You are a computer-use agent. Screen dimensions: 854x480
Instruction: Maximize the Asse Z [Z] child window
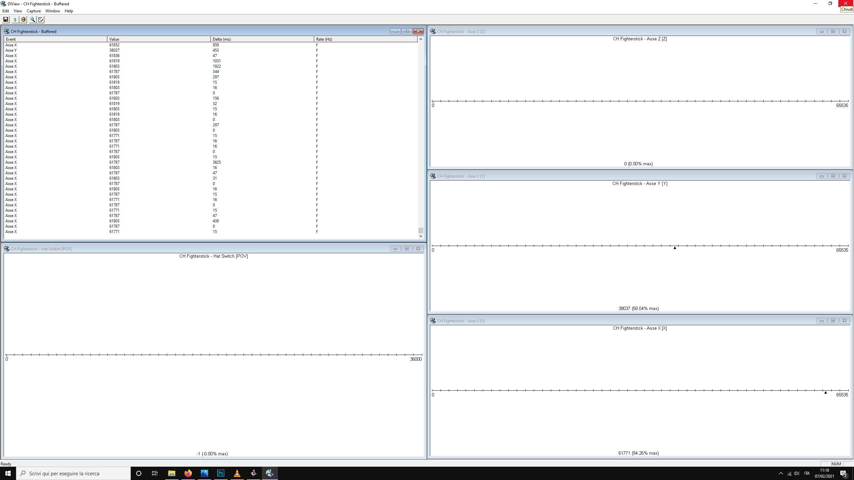pos(833,31)
